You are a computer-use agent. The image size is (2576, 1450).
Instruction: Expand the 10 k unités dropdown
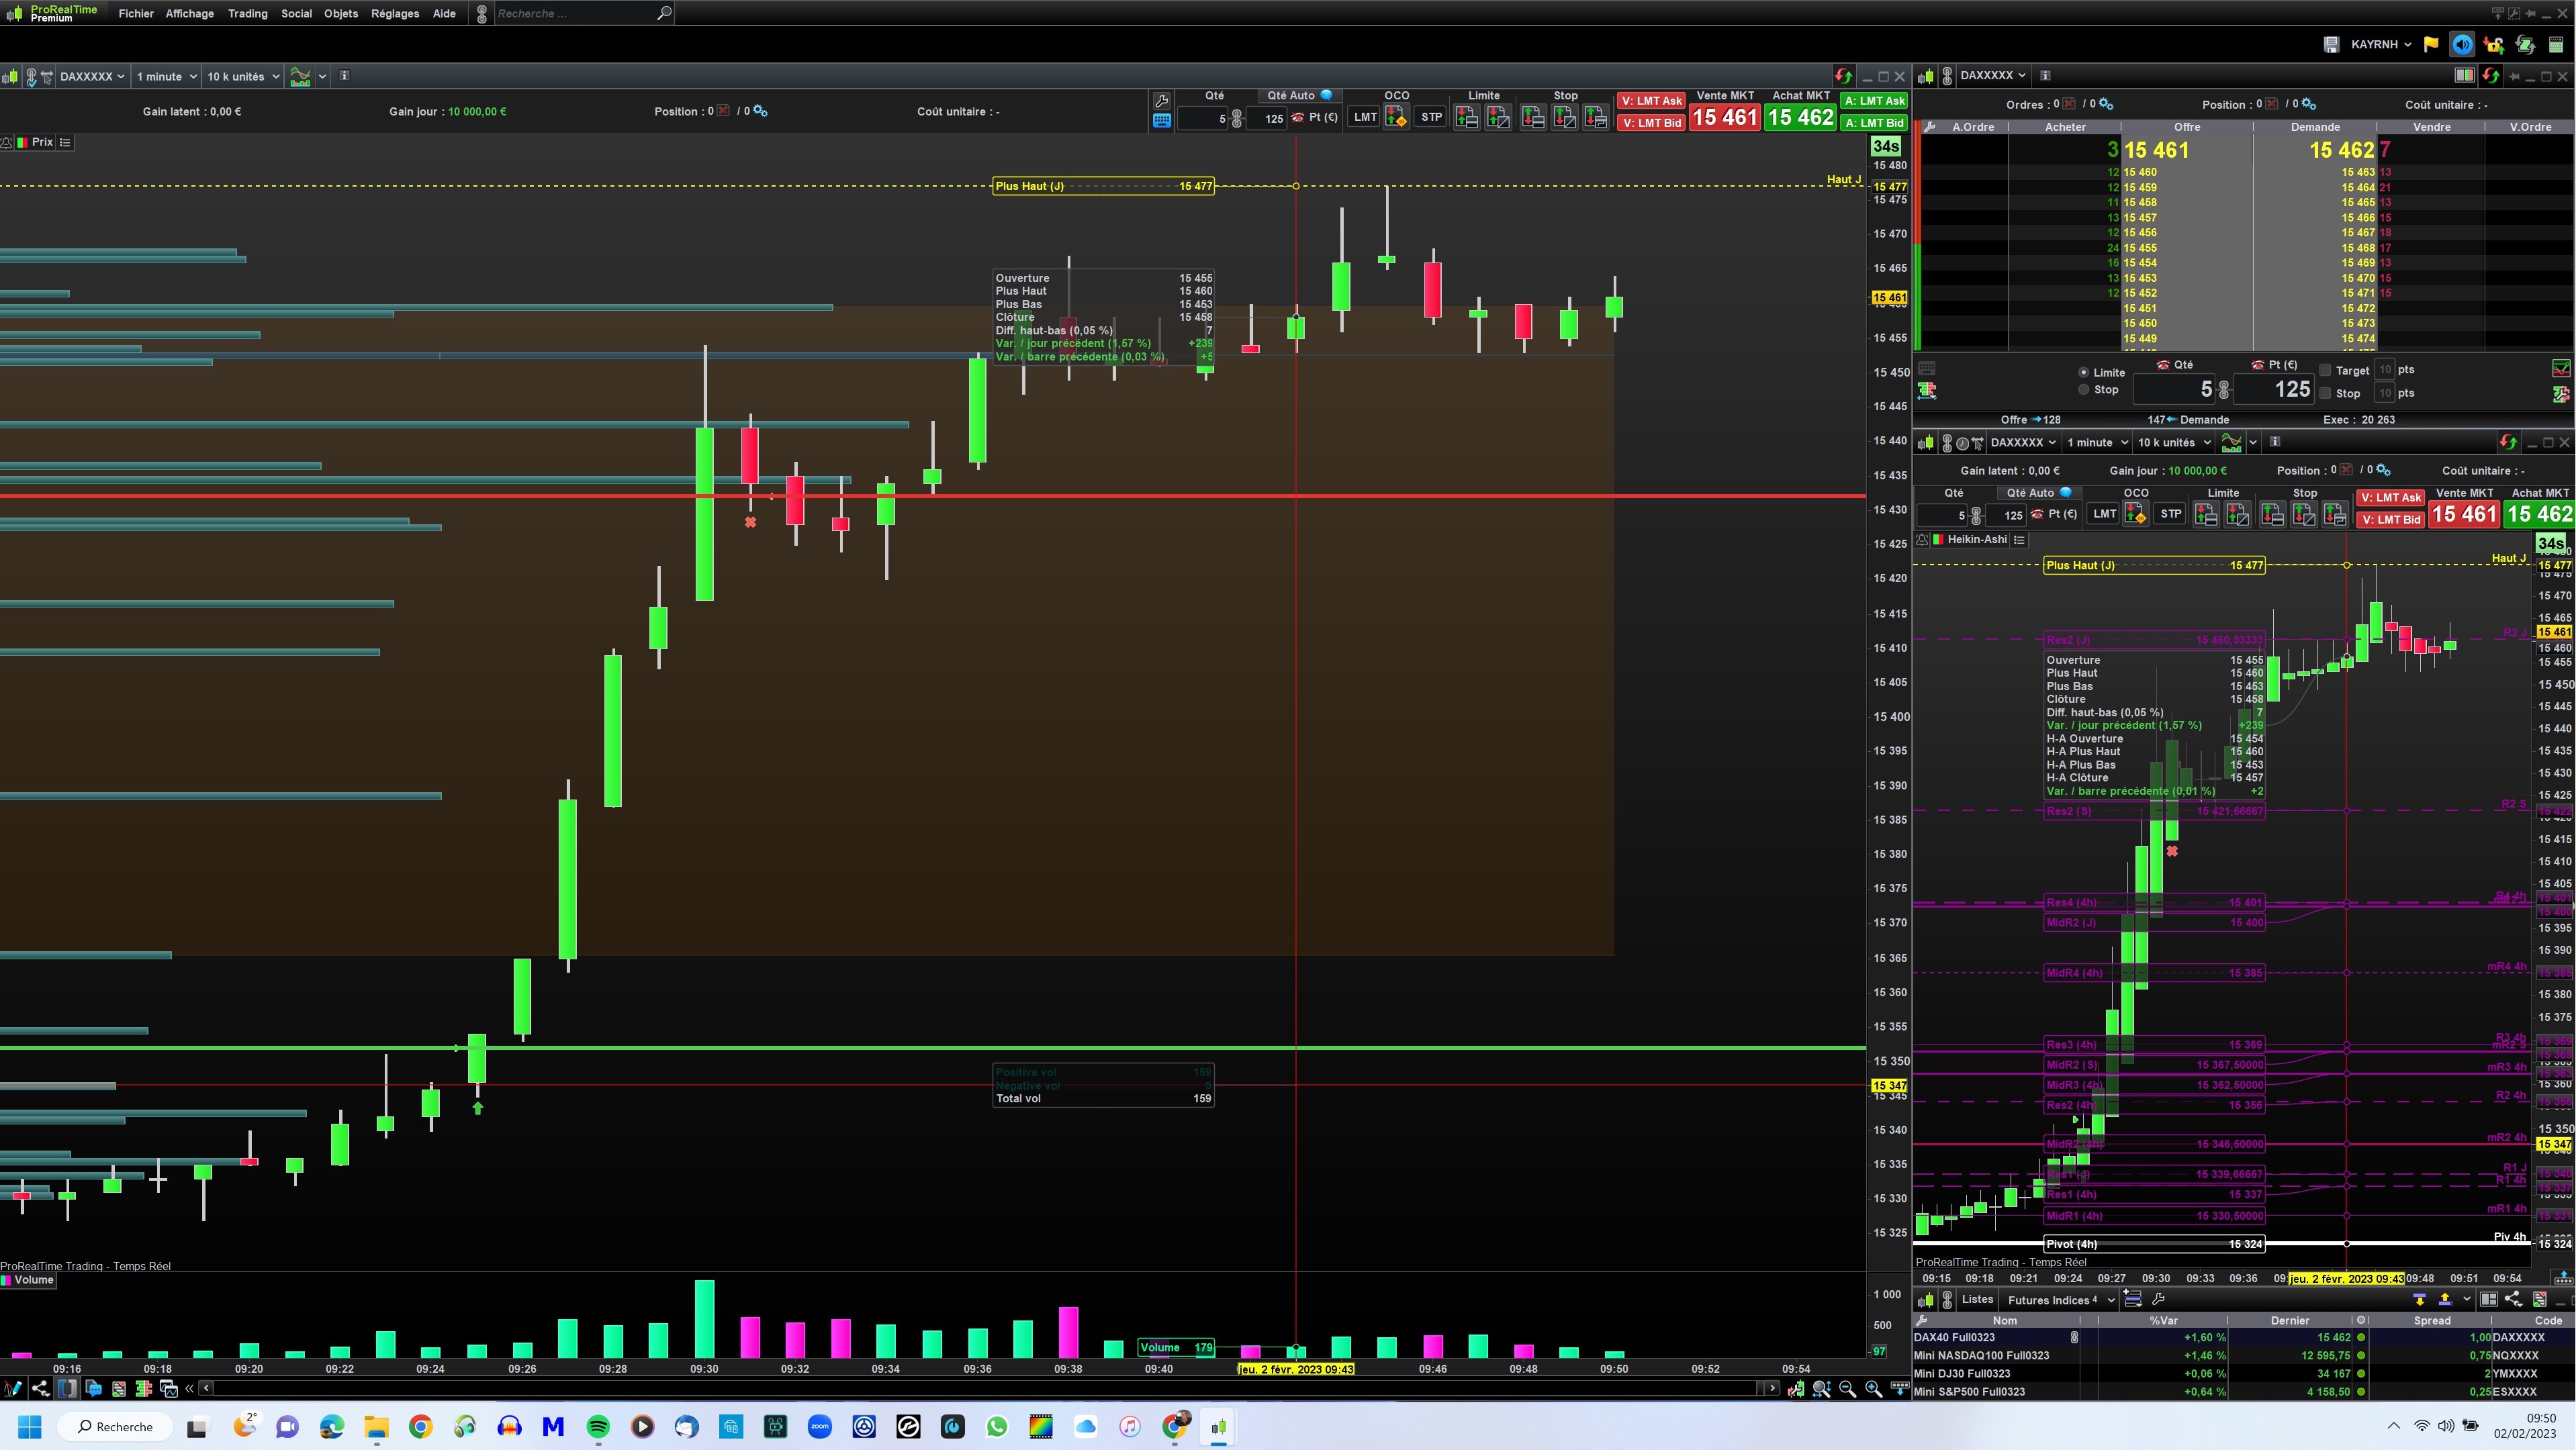pyautogui.click(x=243, y=76)
